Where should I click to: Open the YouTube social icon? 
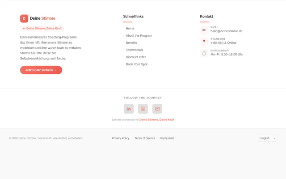coord(157,109)
